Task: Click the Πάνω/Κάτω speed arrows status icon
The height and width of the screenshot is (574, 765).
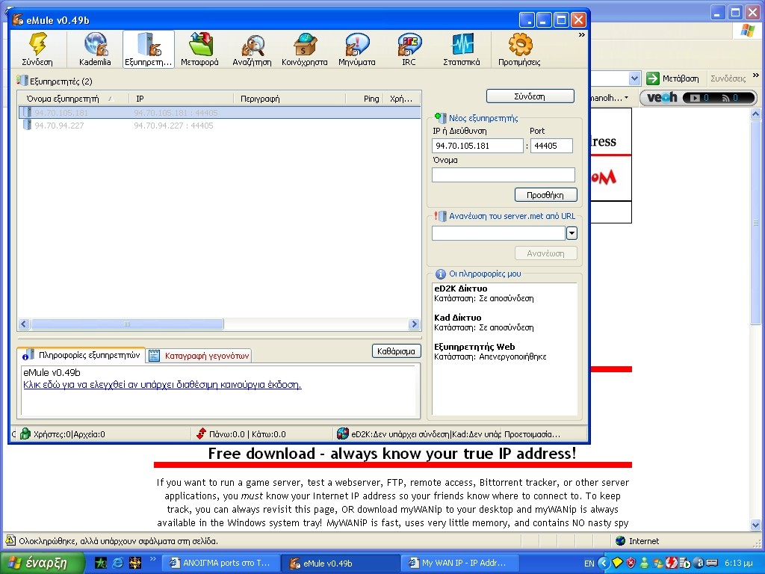Action: point(201,433)
